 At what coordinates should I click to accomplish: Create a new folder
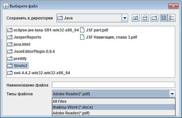(154, 18)
